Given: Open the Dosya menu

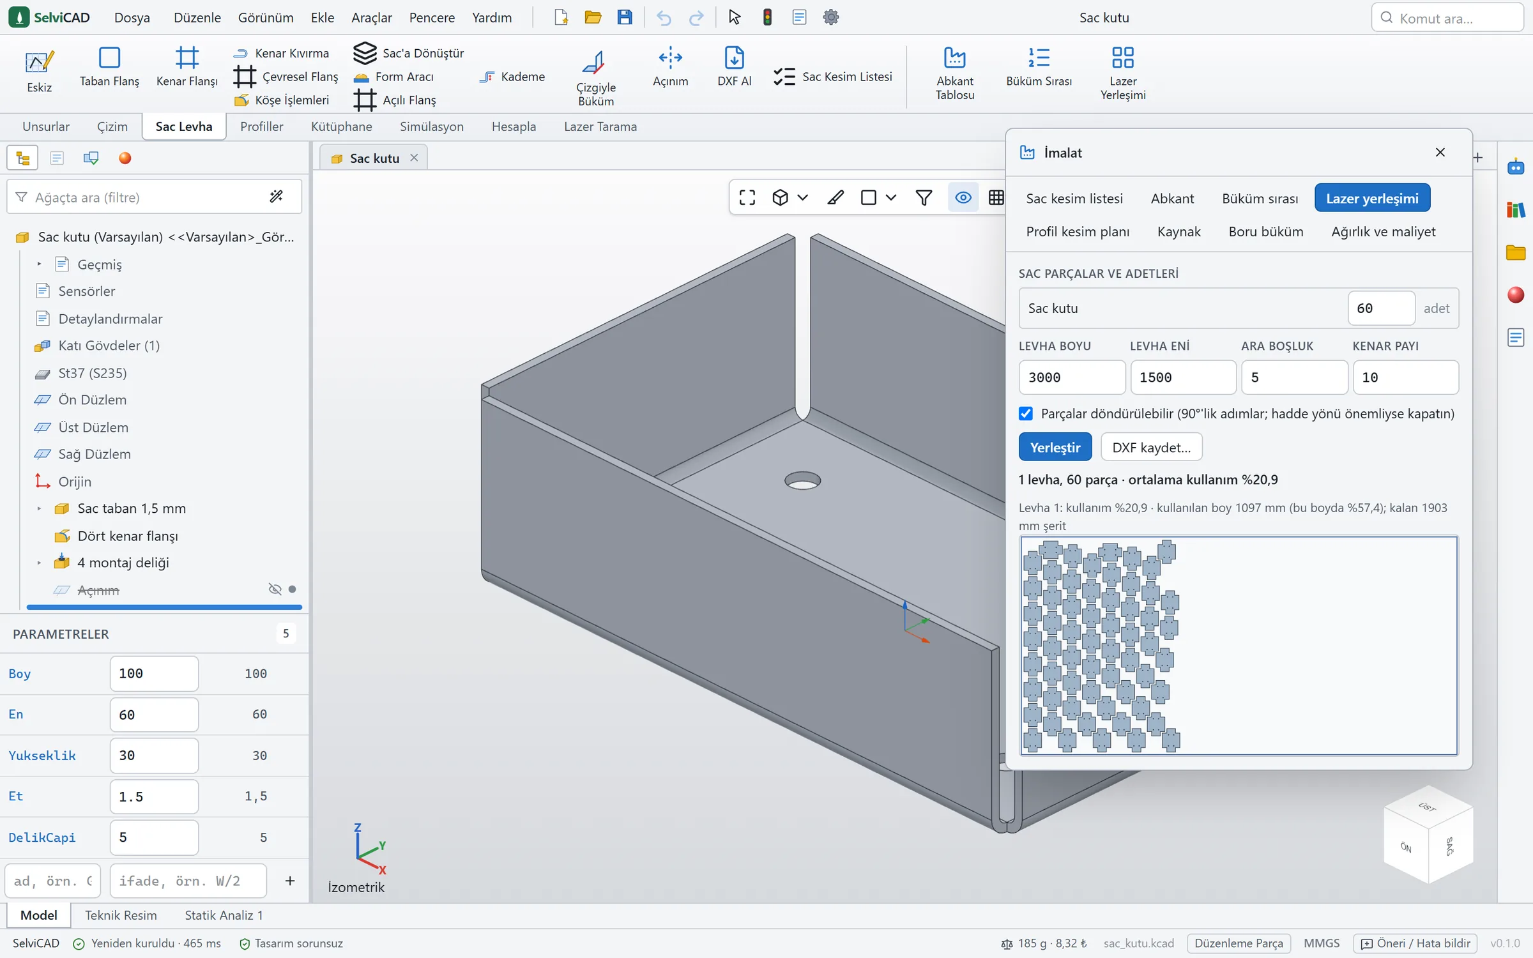Looking at the screenshot, I should pyautogui.click(x=132, y=17).
